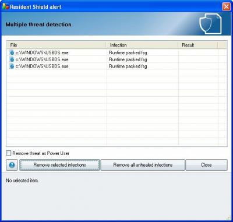233x222 pixels.
Task: Sort by the File column header
Action: tap(57, 45)
